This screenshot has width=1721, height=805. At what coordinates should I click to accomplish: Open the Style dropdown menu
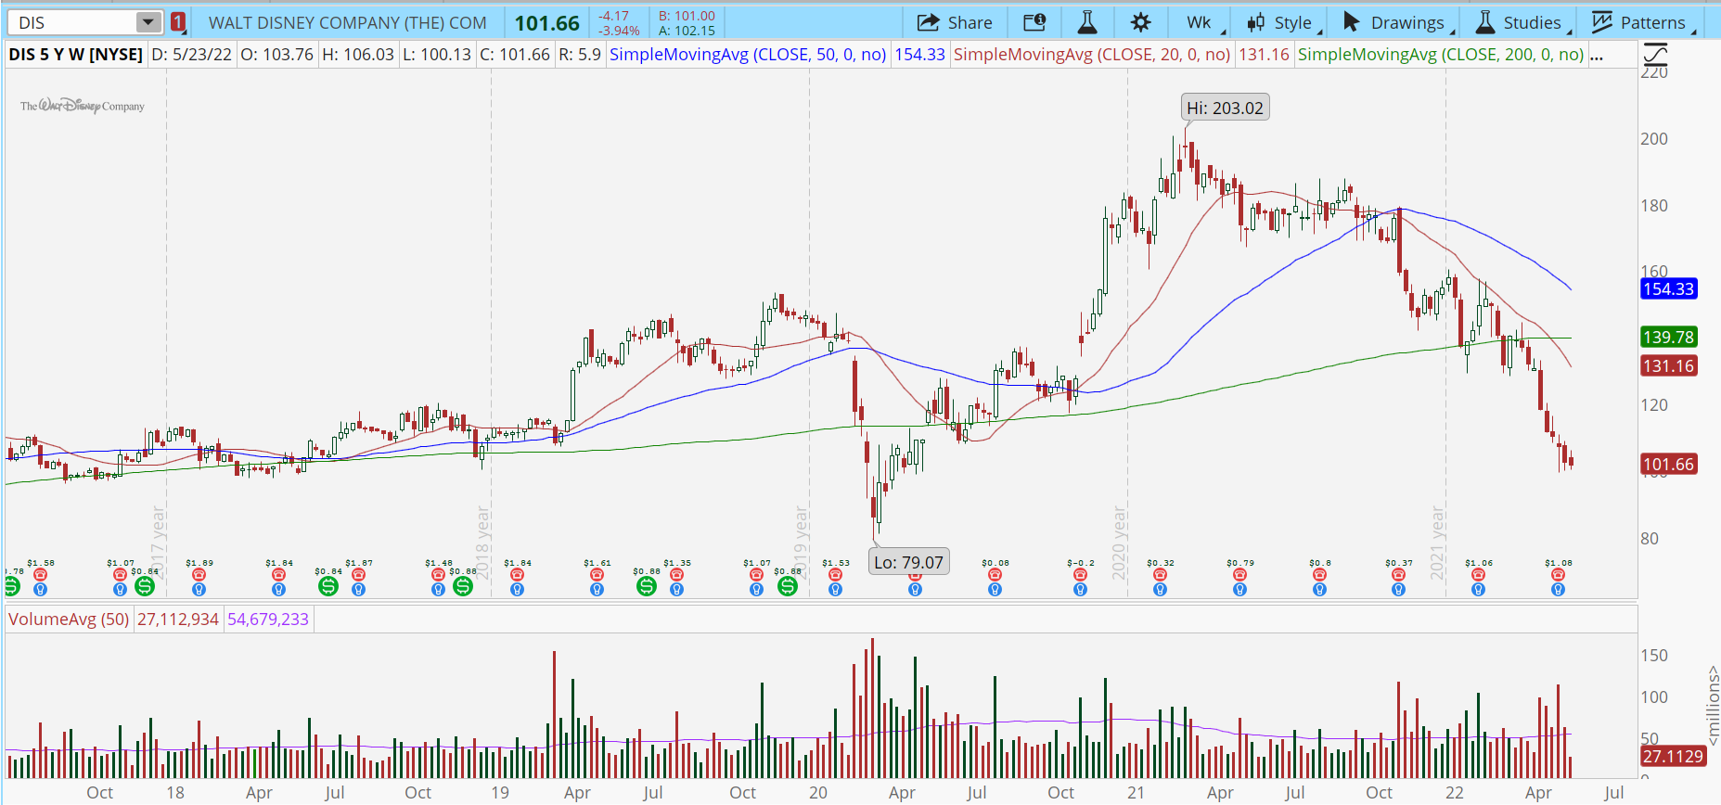click(1283, 22)
